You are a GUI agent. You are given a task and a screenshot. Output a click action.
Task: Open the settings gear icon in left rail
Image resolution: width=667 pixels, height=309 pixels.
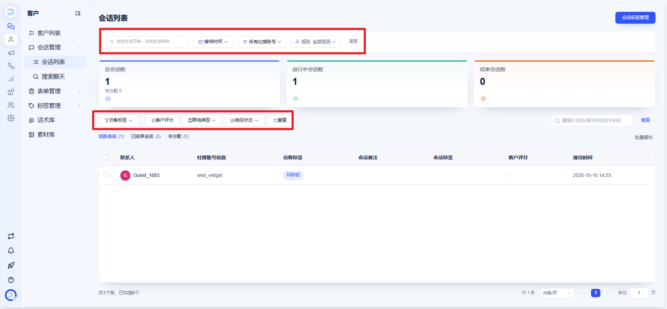pyautogui.click(x=11, y=118)
